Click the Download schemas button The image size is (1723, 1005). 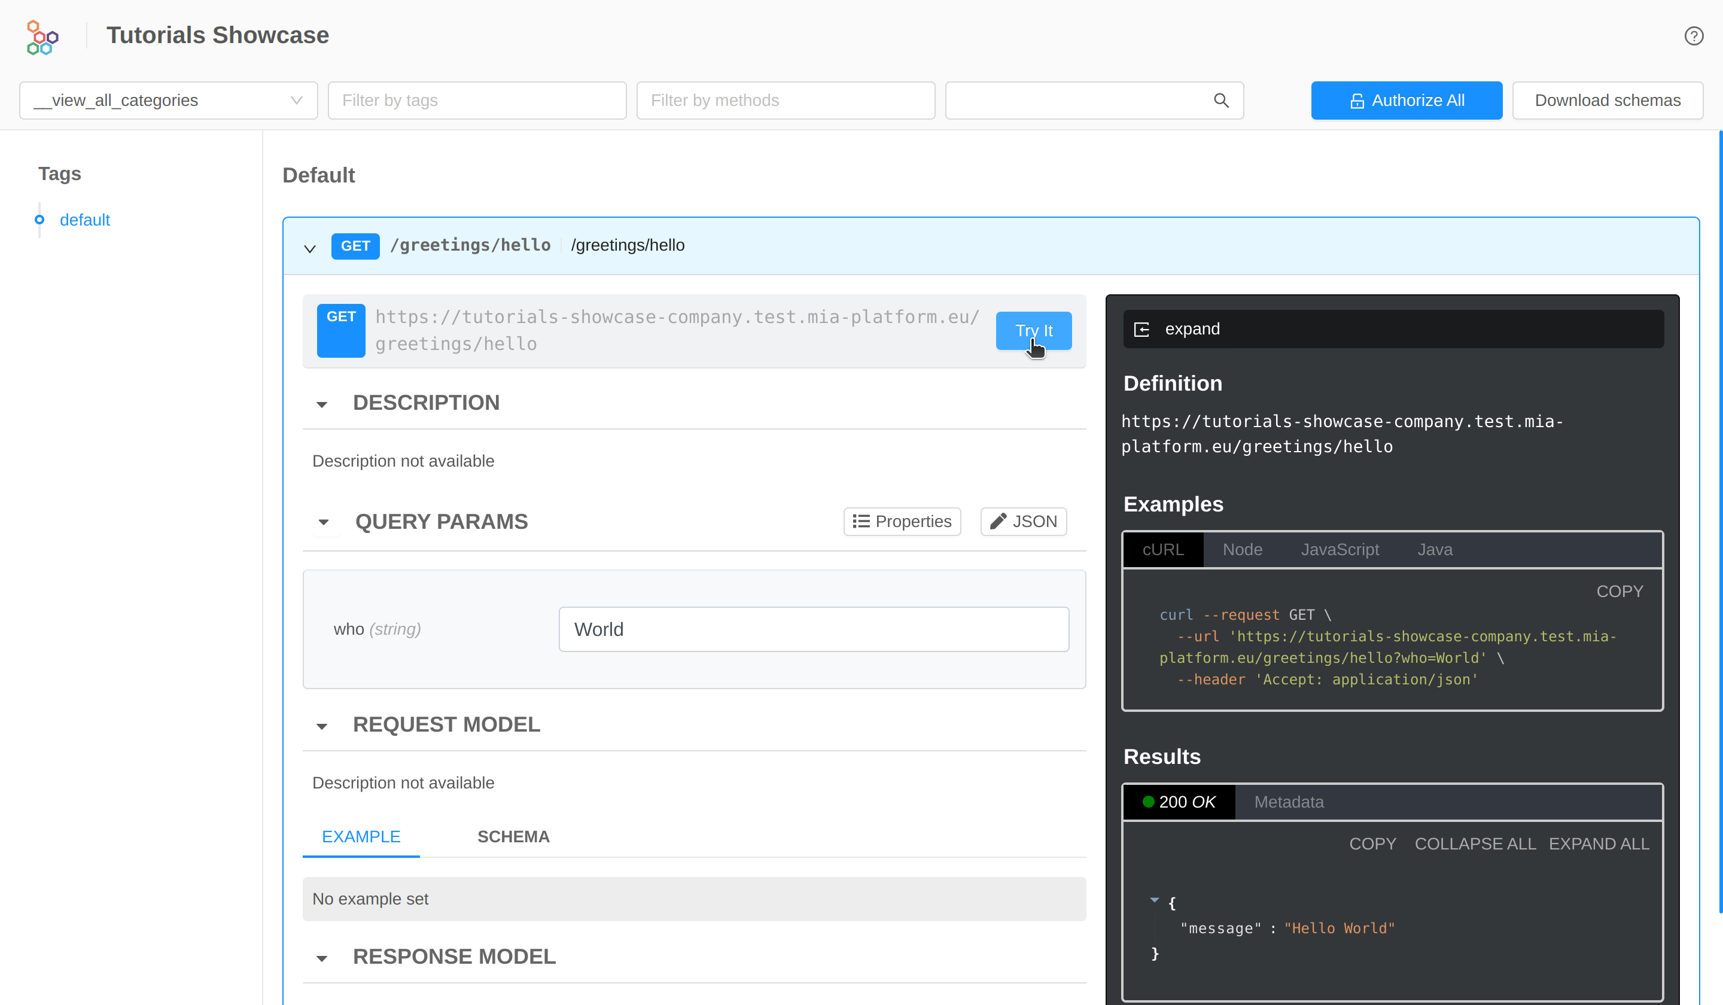1608,100
